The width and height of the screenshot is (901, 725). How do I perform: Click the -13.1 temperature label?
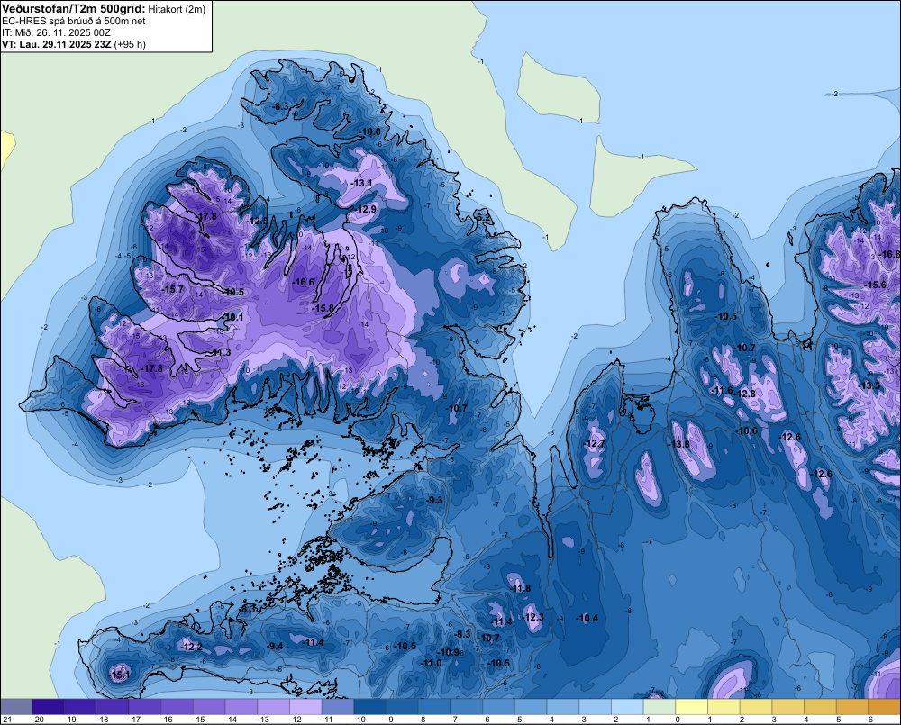click(362, 183)
